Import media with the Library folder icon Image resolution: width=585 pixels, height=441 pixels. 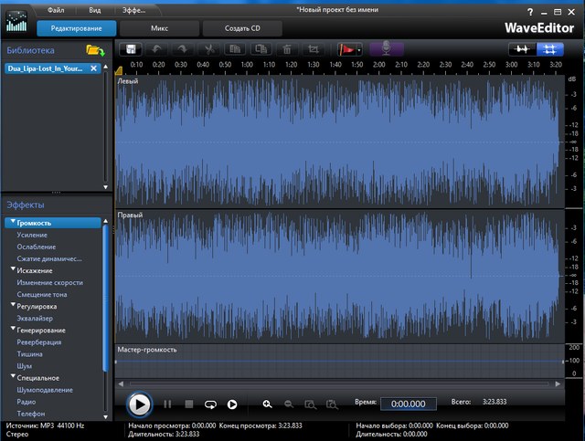(x=94, y=49)
